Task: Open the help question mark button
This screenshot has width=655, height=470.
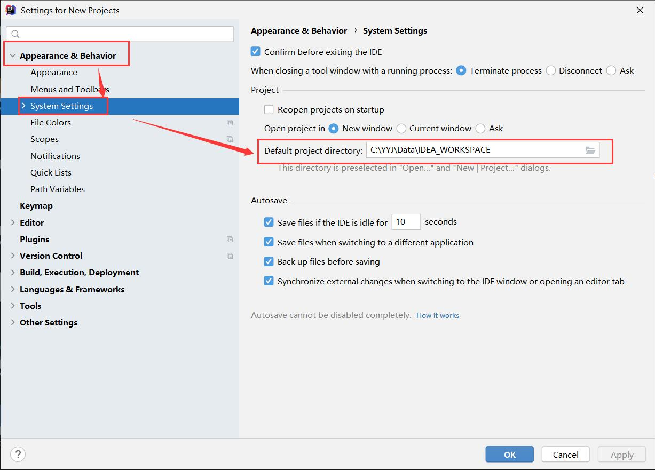Action: click(x=18, y=455)
